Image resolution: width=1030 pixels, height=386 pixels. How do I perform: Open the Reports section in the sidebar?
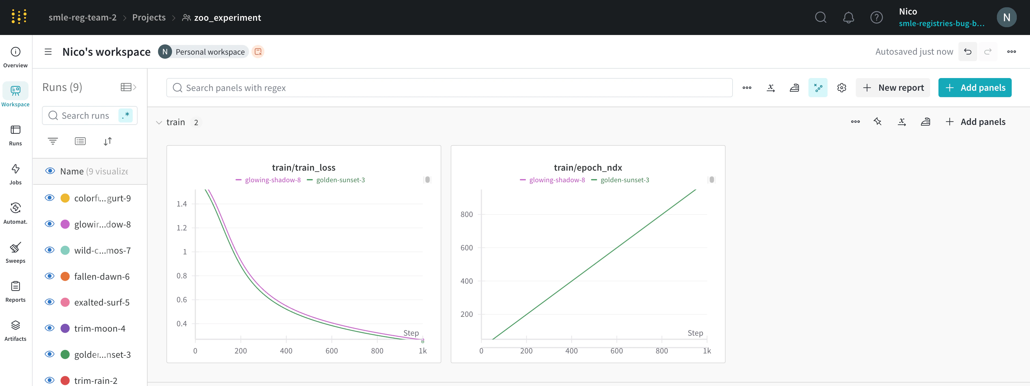[15, 291]
